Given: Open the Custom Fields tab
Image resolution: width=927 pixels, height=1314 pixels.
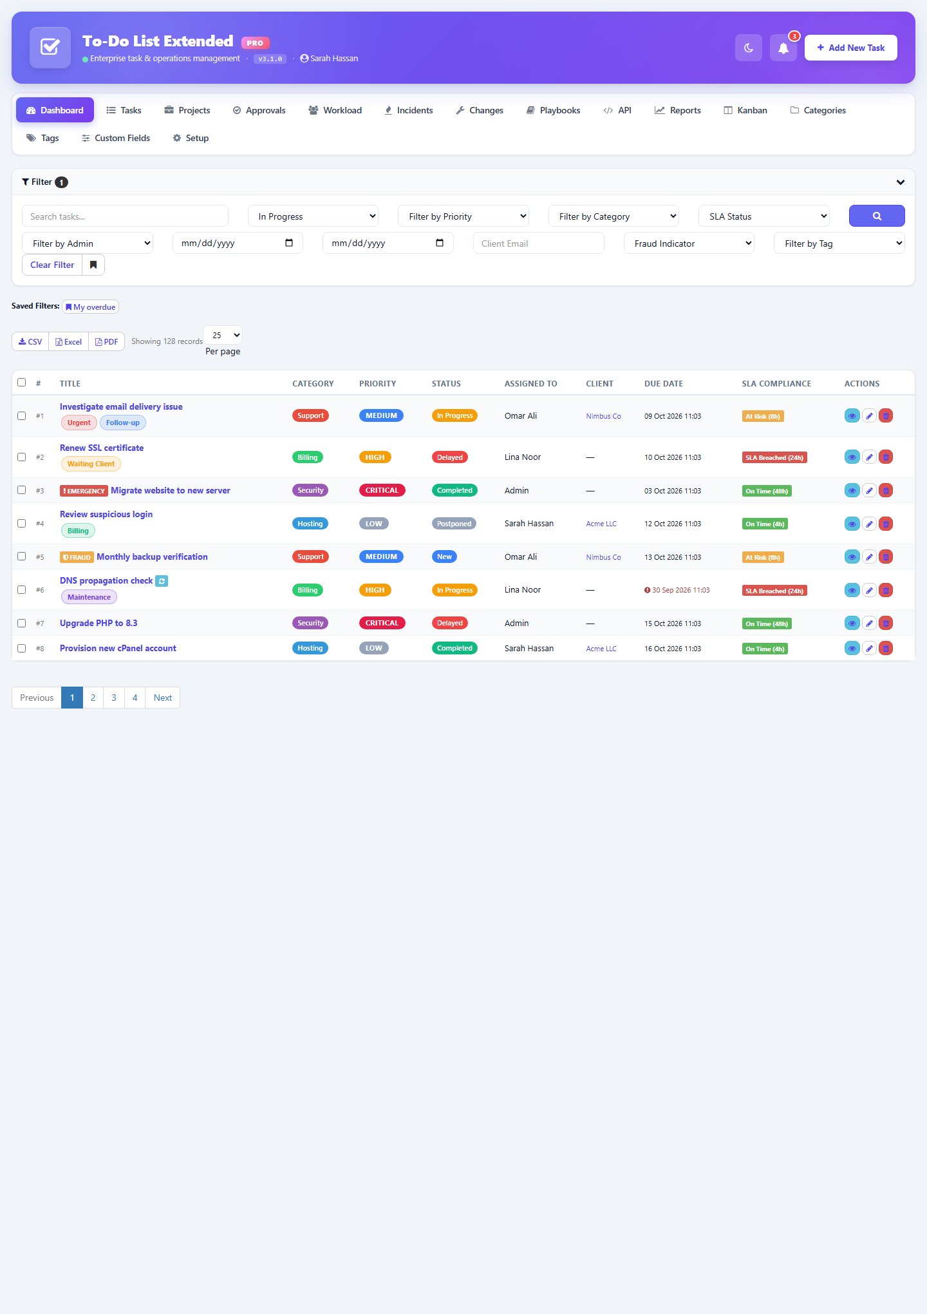Looking at the screenshot, I should tap(116, 138).
